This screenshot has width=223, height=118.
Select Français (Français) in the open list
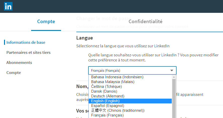pyautogui.click(x=107, y=115)
